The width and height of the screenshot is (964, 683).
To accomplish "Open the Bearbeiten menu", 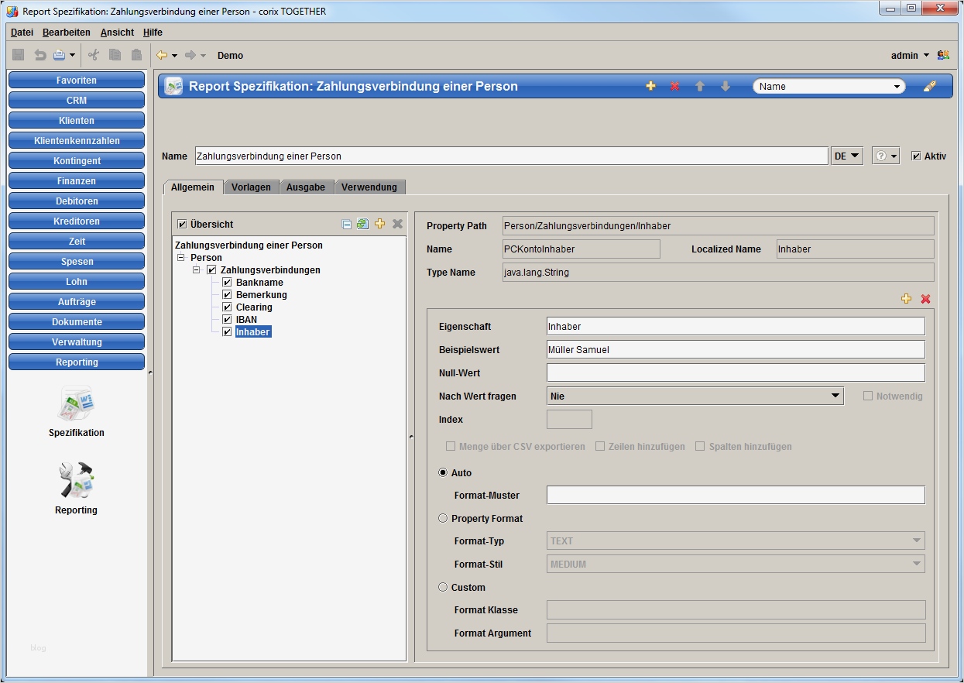I will (67, 33).
